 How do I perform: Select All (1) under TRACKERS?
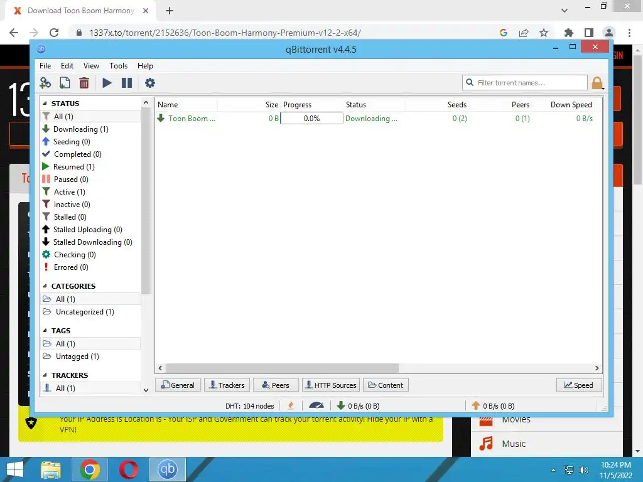click(x=90, y=388)
